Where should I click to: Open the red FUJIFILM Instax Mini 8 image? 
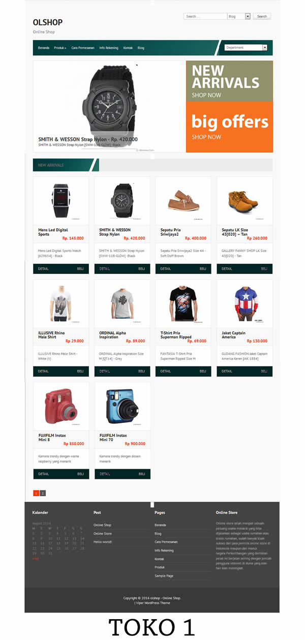point(61,406)
